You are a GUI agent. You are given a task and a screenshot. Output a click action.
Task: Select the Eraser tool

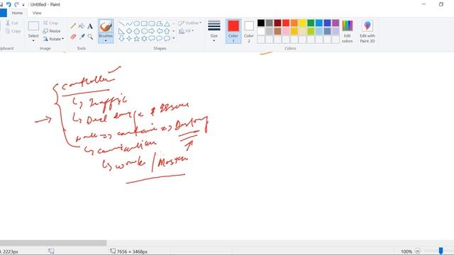click(x=73, y=37)
